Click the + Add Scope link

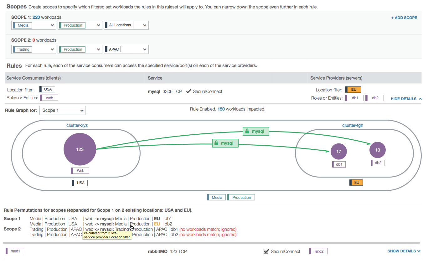pos(404,18)
